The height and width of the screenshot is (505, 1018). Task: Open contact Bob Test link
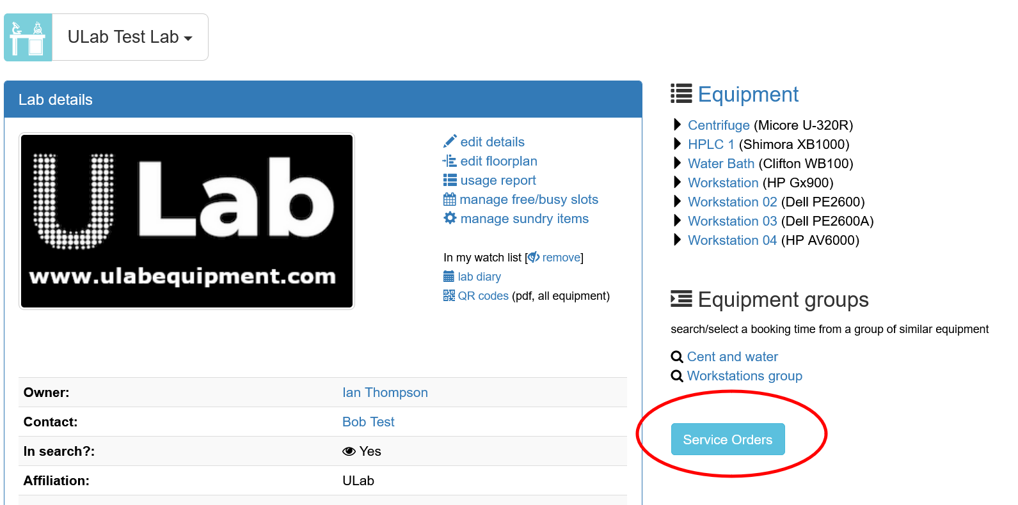pyautogui.click(x=368, y=422)
